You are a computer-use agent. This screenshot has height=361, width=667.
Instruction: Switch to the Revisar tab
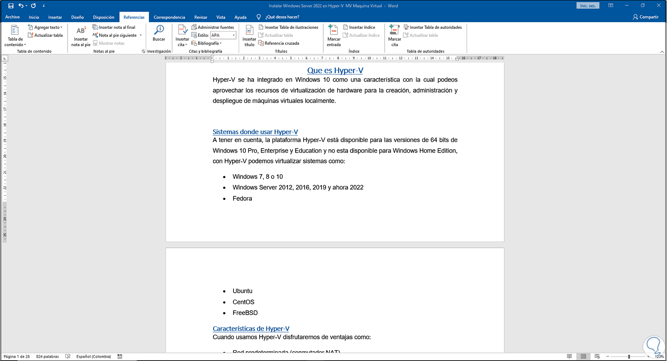pyautogui.click(x=201, y=17)
